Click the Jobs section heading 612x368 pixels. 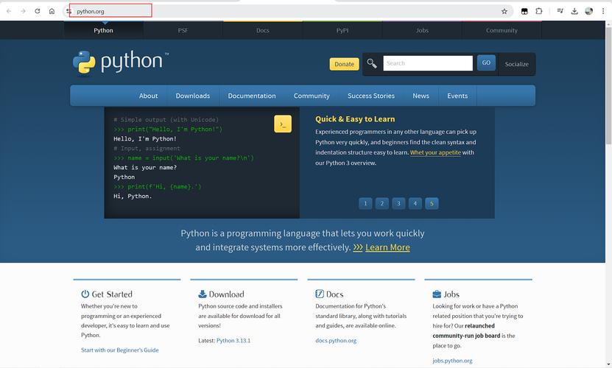click(x=451, y=294)
